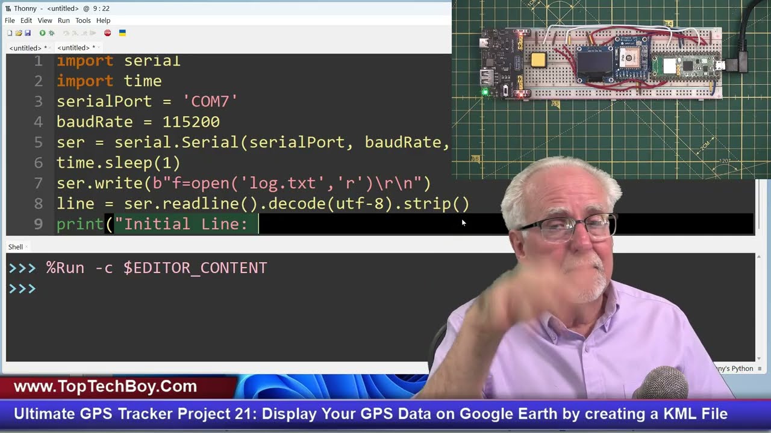Save the script with the floppy disk icon
This screenshot has width=771, height=433.
click(x=28, y=33)
